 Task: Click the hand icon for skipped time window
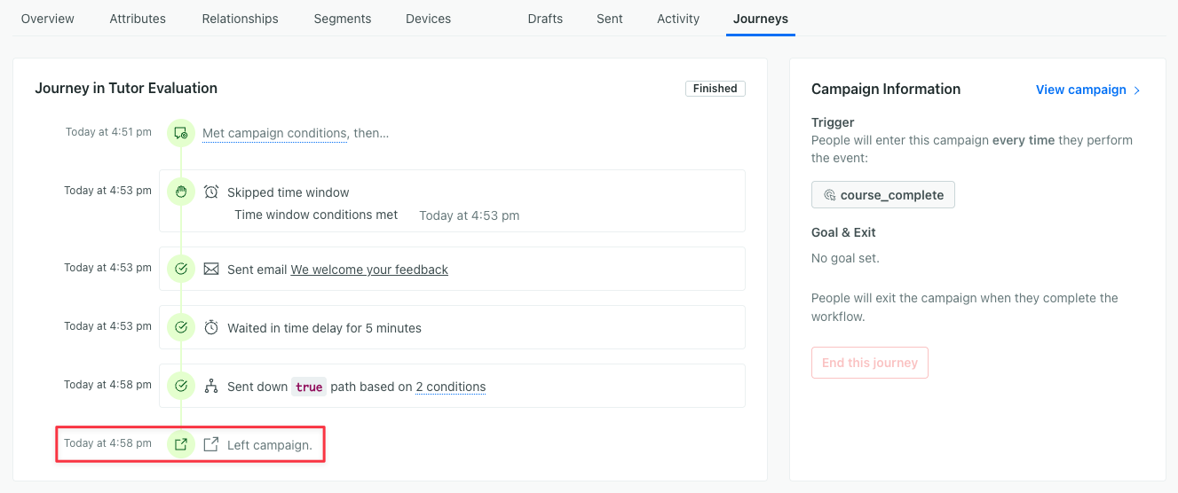(181, 192)
